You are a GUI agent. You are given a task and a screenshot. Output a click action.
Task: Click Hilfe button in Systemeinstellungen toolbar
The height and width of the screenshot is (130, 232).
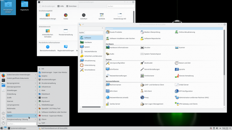61,6
